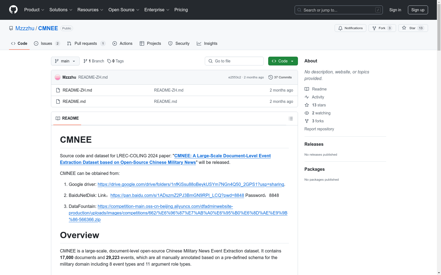Screen dimensions: 441x275
Task: Click the Go to file search box
Action: [234, 61]
